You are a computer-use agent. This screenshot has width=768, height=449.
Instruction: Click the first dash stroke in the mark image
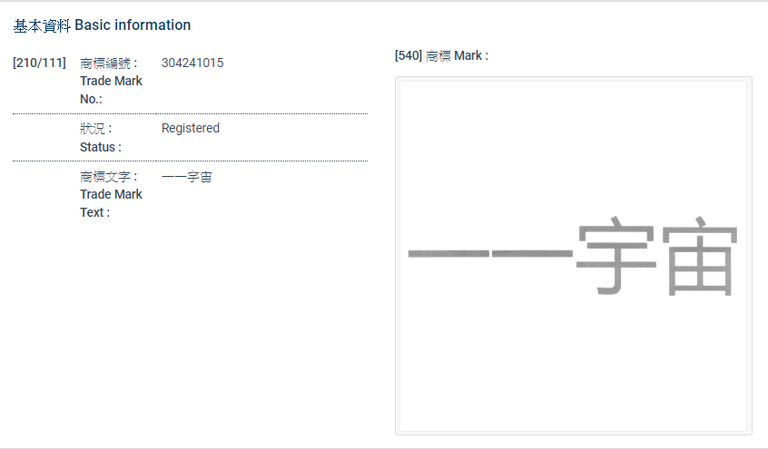point(447,253)
